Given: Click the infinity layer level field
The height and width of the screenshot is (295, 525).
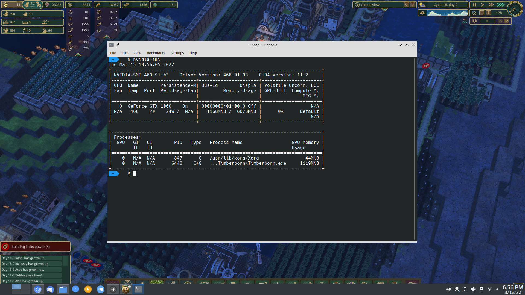Looking at the screenshot, I should click(487, 21).
